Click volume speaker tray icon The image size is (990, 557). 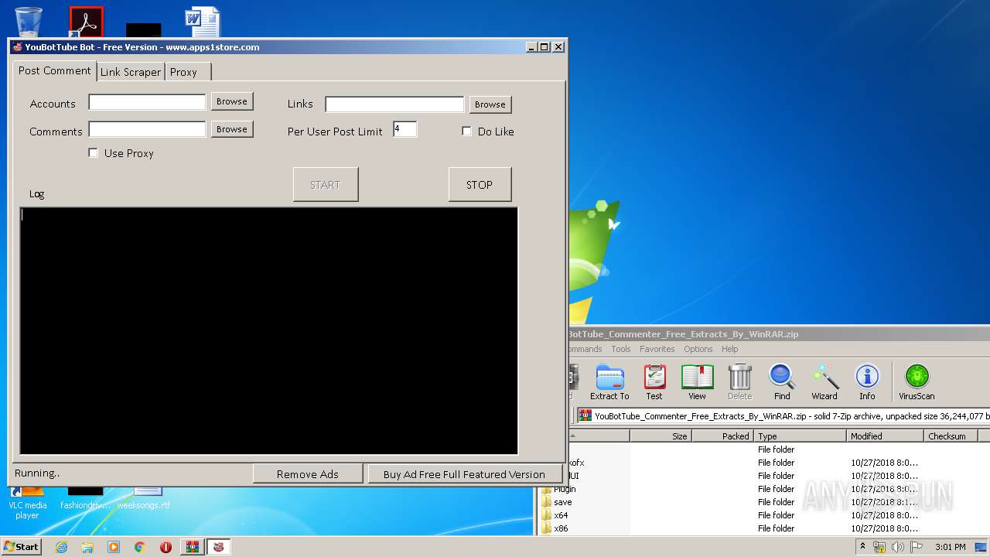click(x=899, y=547)
